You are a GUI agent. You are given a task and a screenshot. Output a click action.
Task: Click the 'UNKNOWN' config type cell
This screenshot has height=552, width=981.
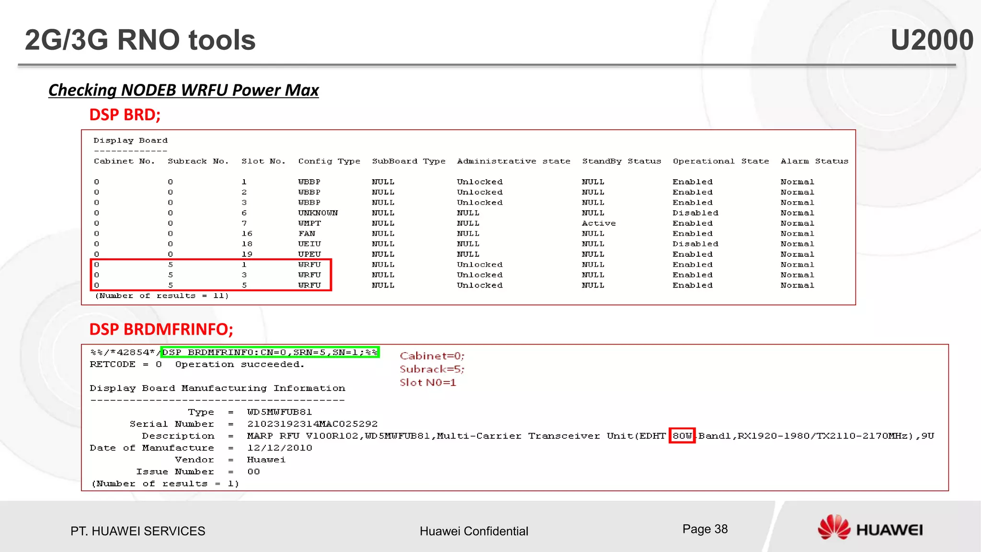pyautogui.click(x=318, y=213)
